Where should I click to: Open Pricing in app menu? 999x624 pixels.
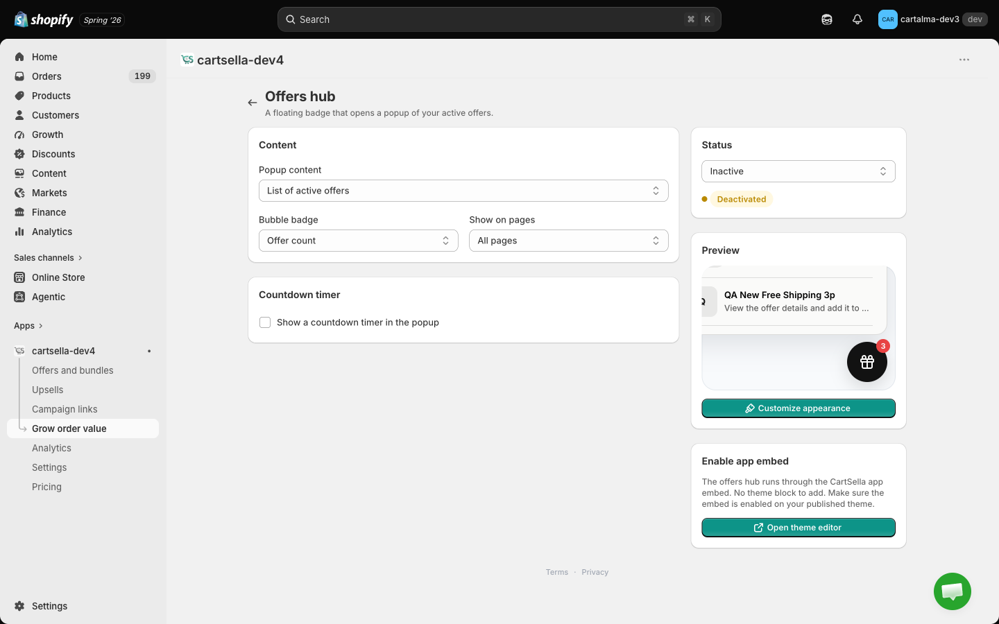[46, 487]
